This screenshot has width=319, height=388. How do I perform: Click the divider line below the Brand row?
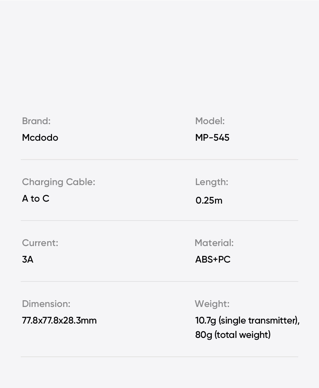pos(159,160)
